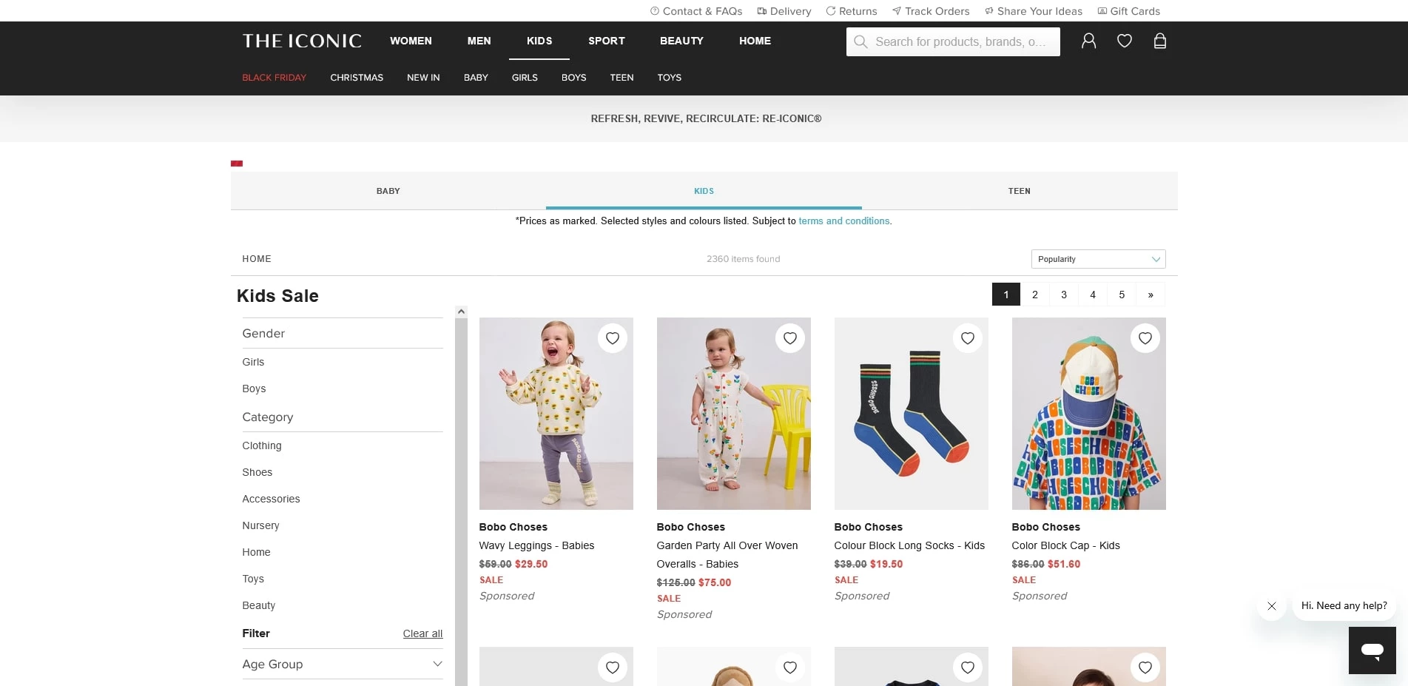This screenshot has height=686, width=1408.
Task: Favorite the Wavy Leggings product heart
Action: 612,338
